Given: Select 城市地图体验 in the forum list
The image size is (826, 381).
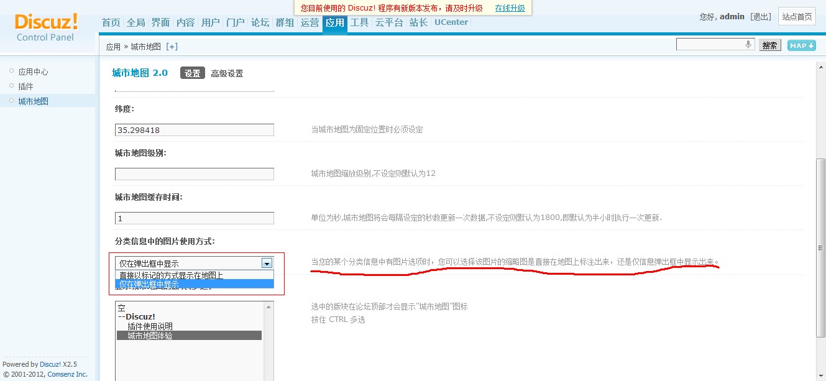Looking at the screenshot, I should point(190,336).
